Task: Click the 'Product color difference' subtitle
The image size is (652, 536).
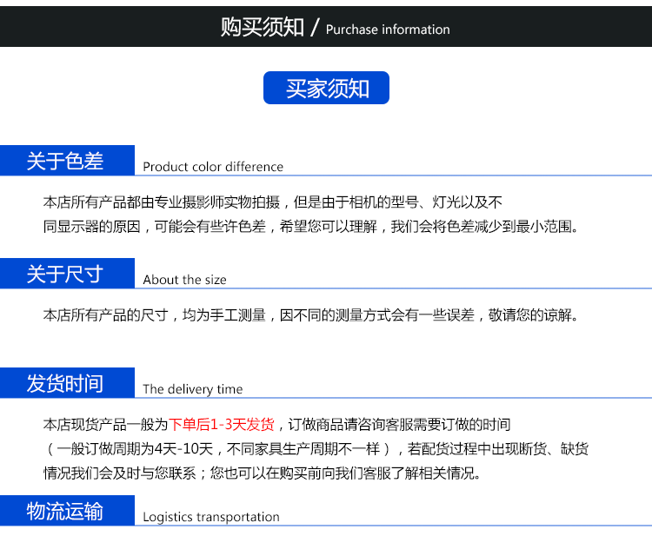Action: point(213,167)
